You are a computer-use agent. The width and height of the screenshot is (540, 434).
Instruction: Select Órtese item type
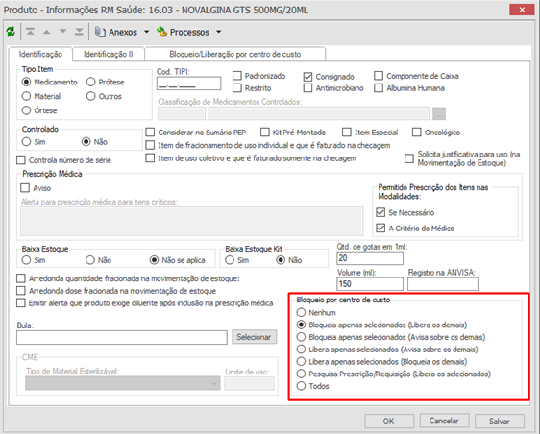coord(26,110)
